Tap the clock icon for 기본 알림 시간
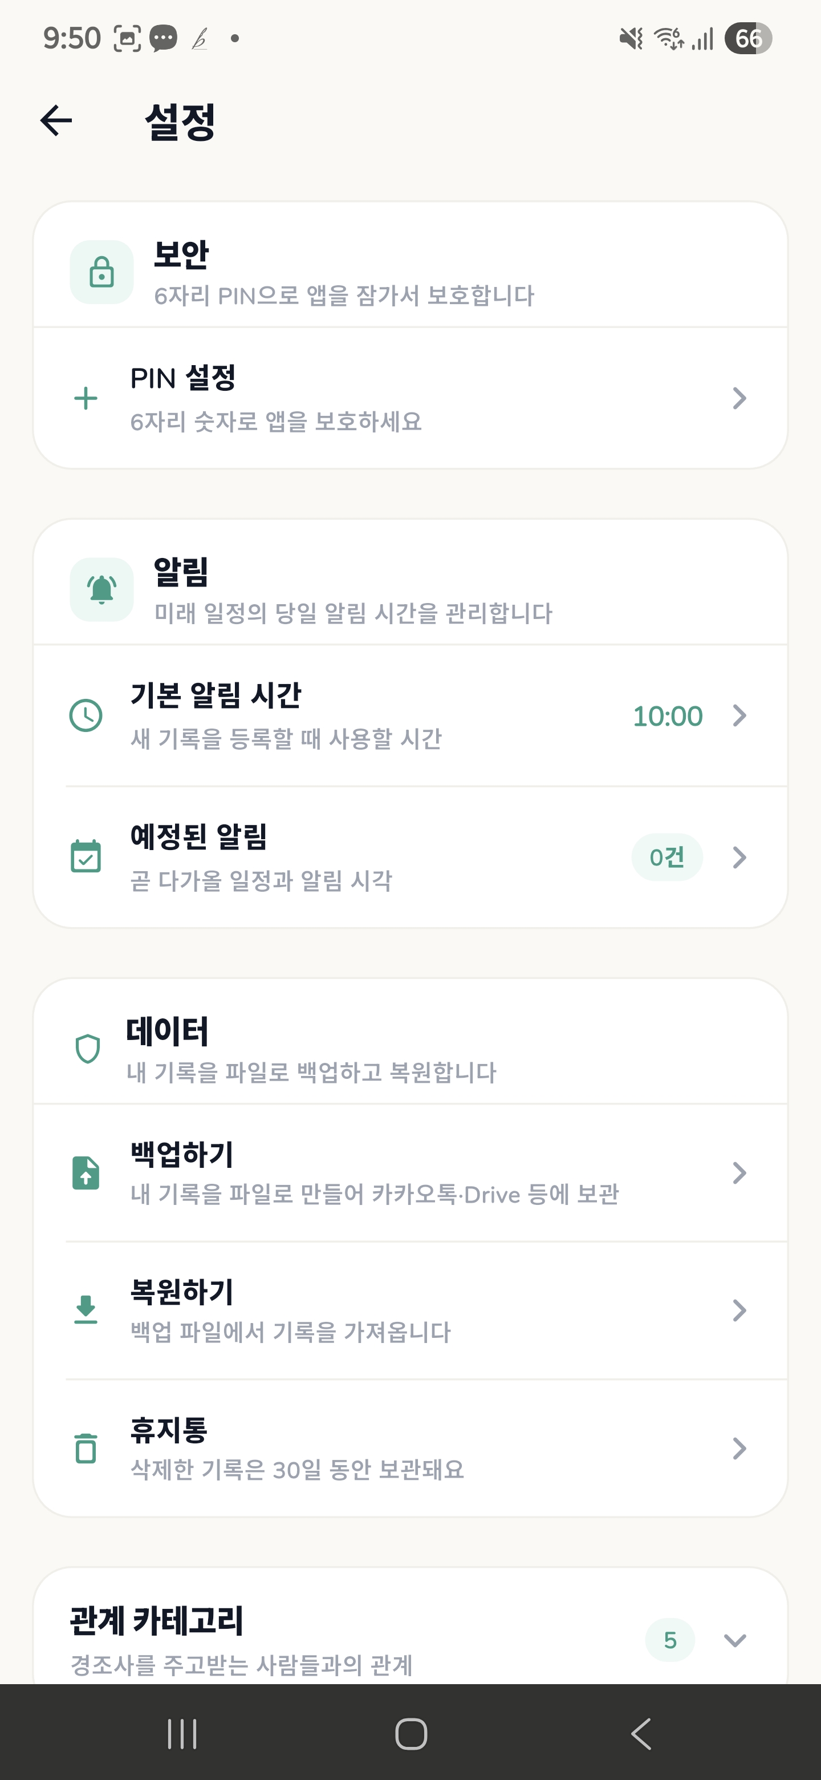 click(x=86, y=715)
